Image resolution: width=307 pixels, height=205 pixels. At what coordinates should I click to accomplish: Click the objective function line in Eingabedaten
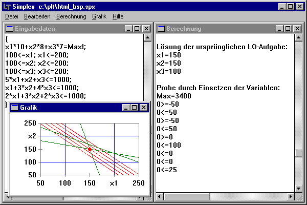point(45,47)
